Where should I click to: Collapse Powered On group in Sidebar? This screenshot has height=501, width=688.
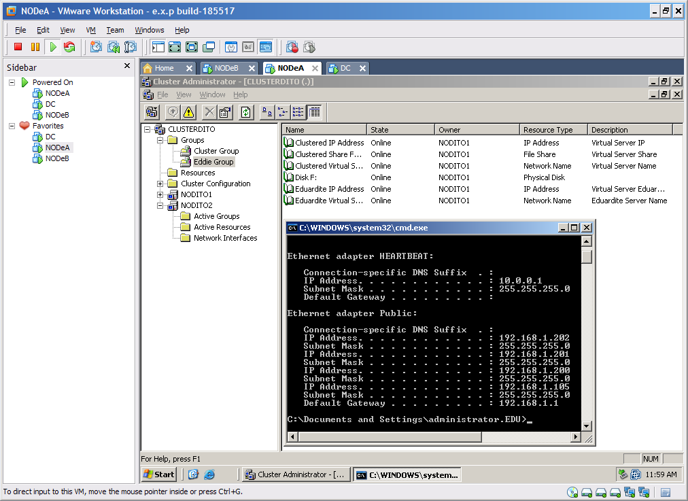coord(12,82)
